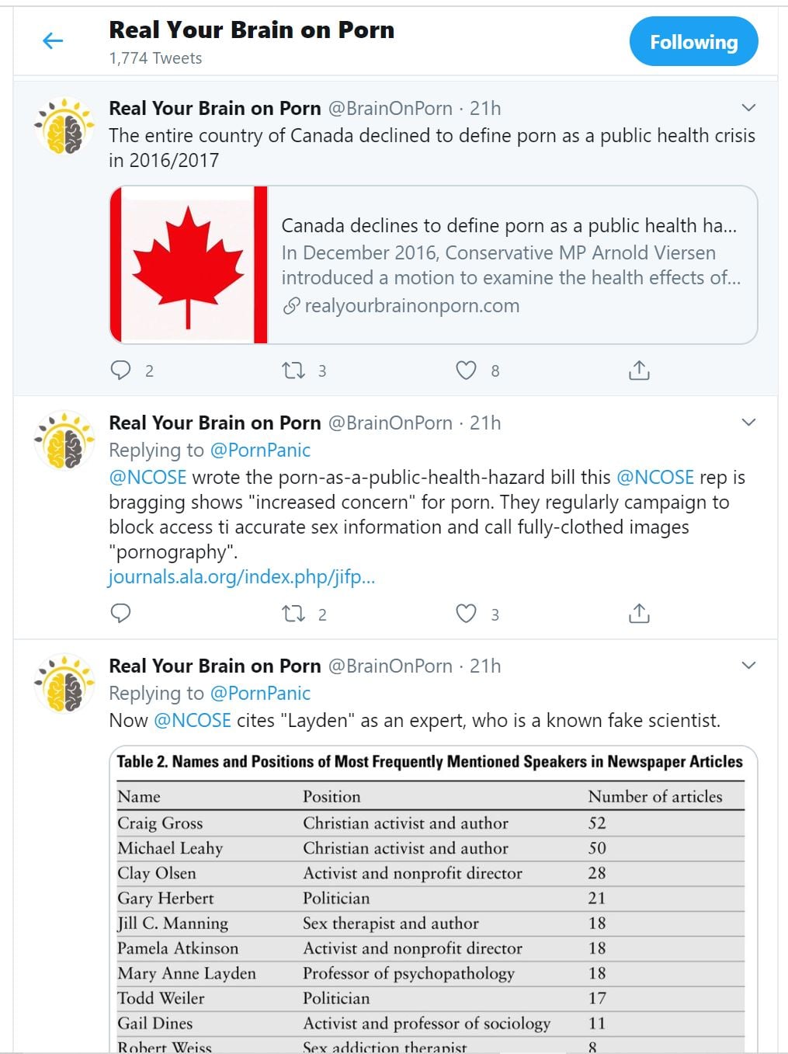Open the Table 2 speakers image
Image resolution: width=788 pixels, height=1054 pixels.
pos(432,901)
